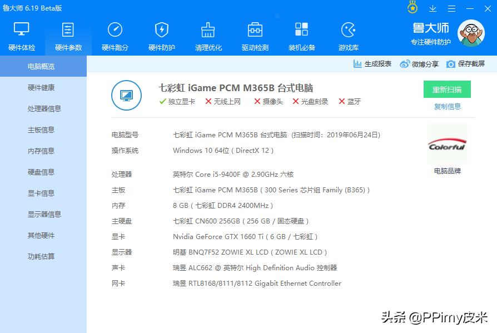Click the 复制信息 copy link
This screenshot has height=333, width=497.
(448, 106)
